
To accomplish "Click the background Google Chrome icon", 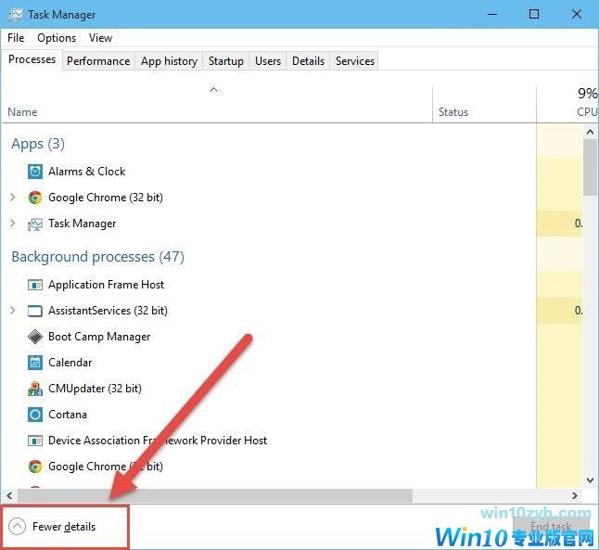I will coord(35,467).
